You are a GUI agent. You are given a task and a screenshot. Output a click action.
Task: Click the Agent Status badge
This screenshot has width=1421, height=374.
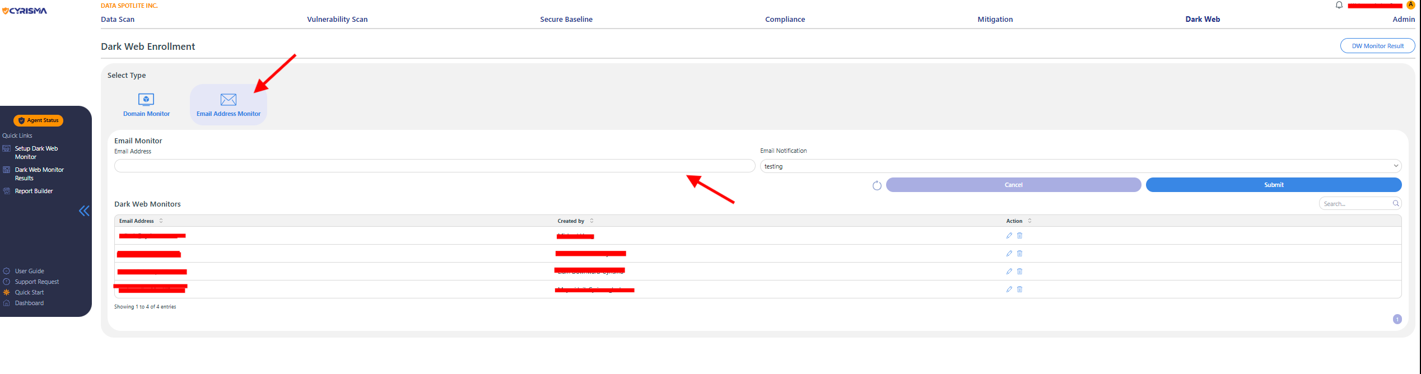point(39,120)
